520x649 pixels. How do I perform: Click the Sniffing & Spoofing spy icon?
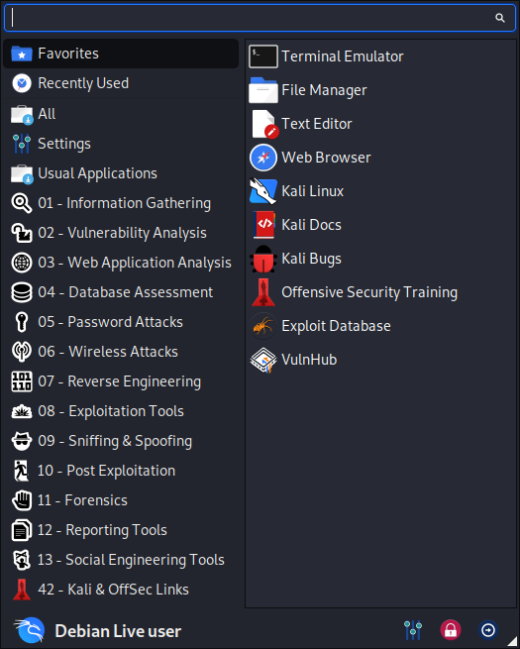(22, 441)
